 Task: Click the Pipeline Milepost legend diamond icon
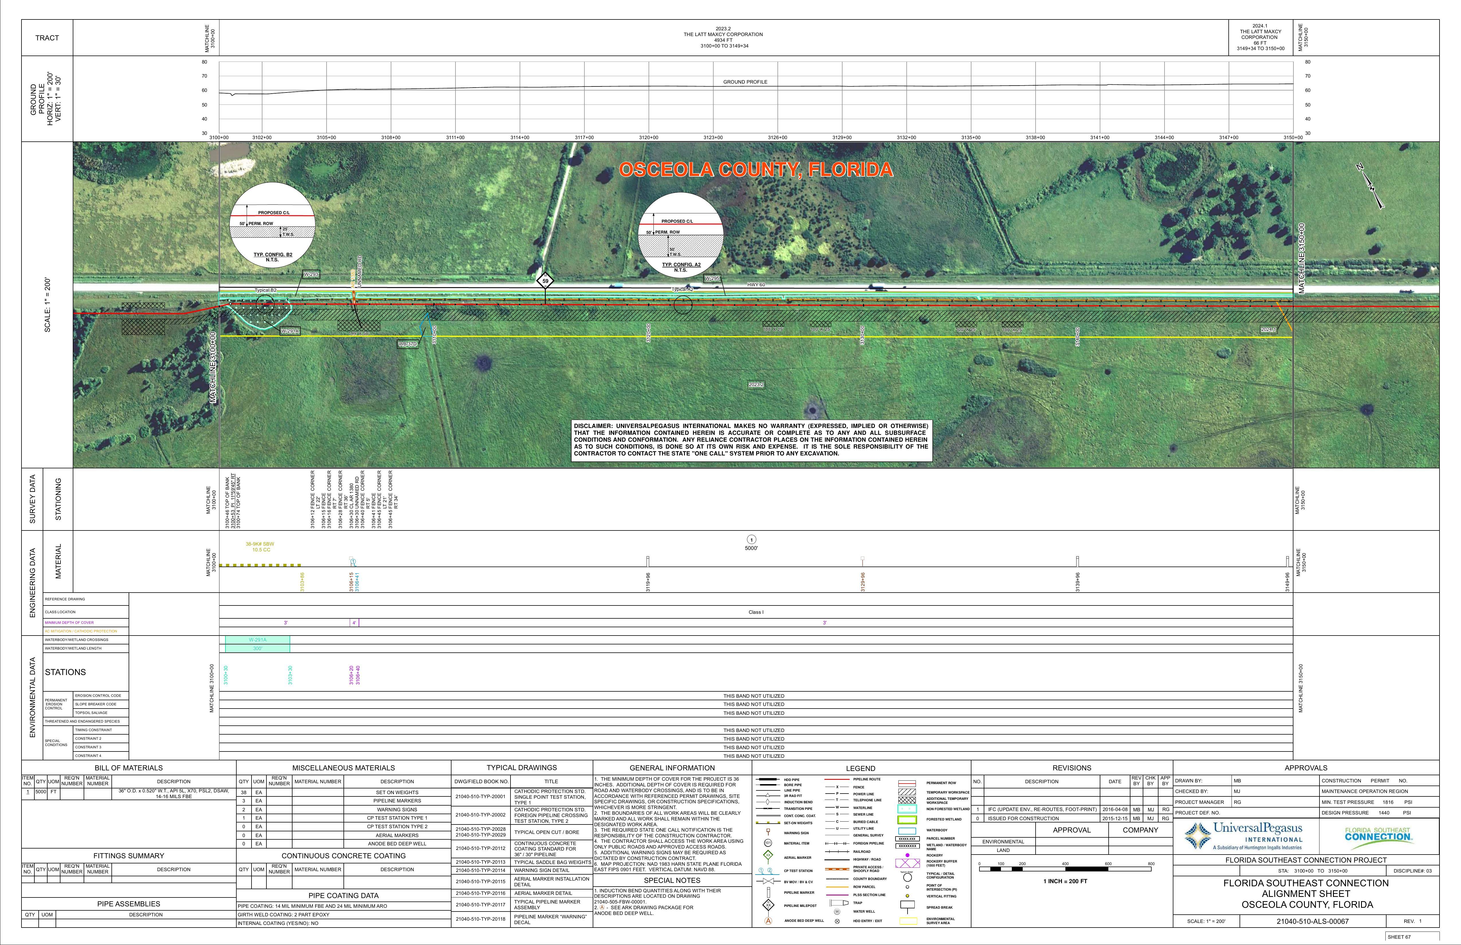(x=768, y=905)
